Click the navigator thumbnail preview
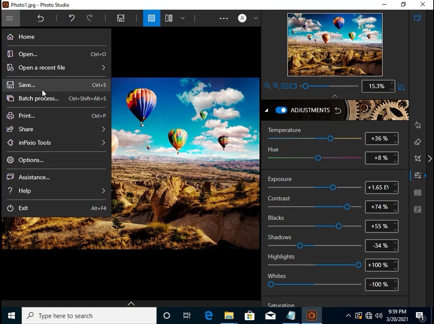The width and height of the screenshot is (434, 324). [335, 44]
